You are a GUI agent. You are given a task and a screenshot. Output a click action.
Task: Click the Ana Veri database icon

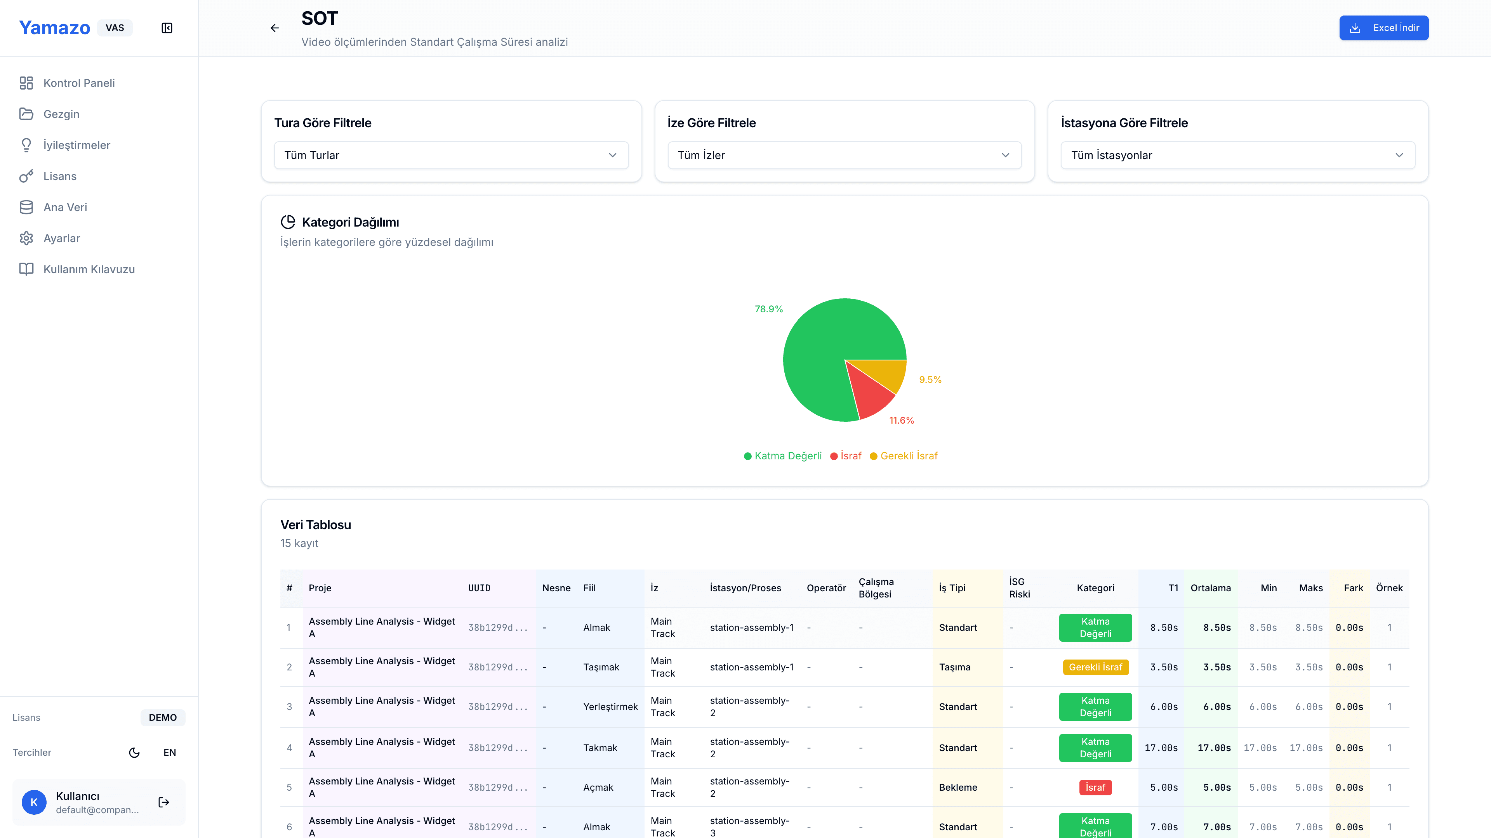point(26,207)
